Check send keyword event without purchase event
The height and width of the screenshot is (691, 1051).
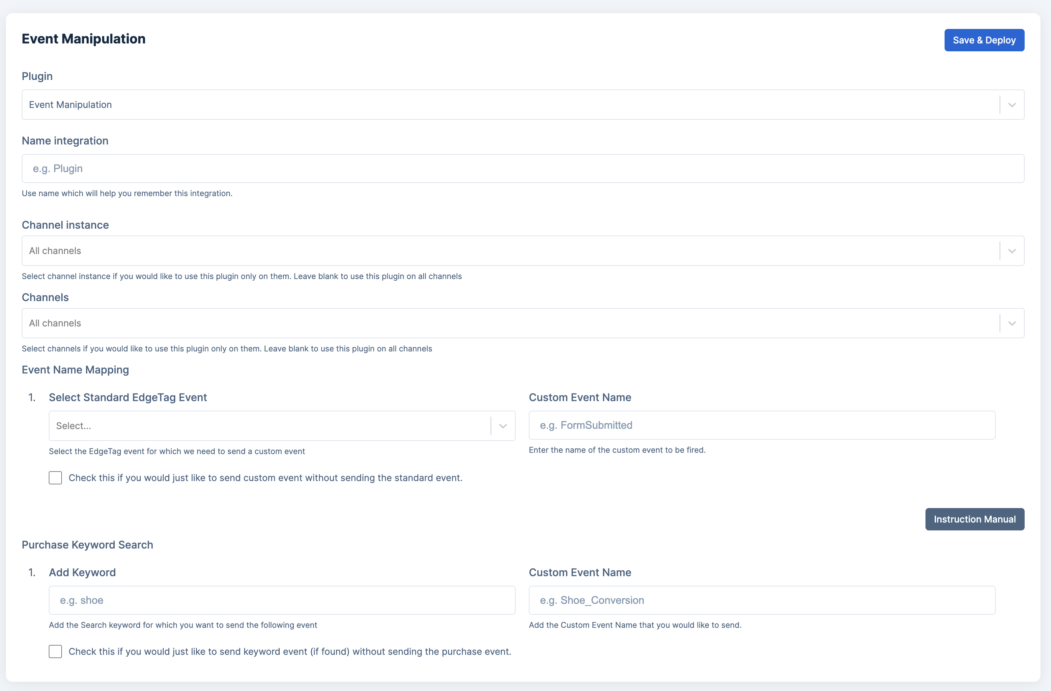[x=55, y=652]
